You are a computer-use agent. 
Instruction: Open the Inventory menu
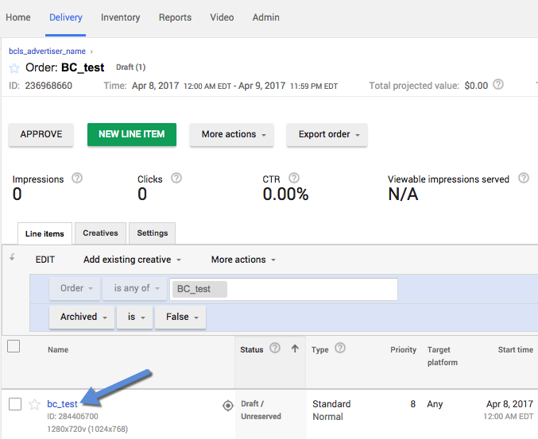click(x=121, y=17)
